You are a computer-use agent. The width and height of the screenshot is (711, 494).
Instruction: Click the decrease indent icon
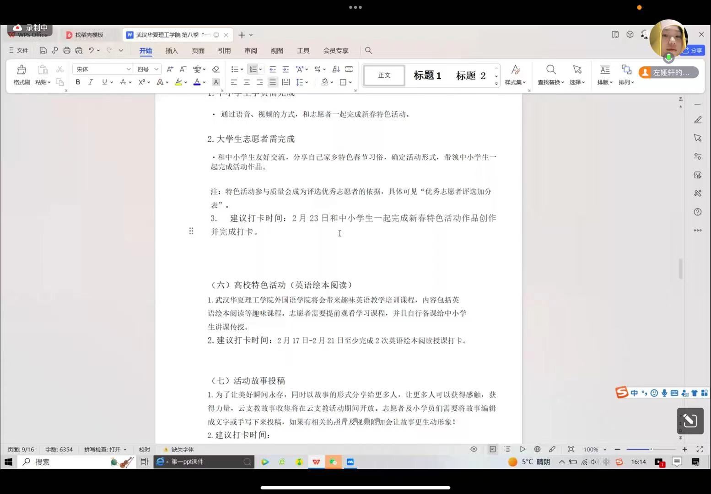pyautogui.click(x=272, y=69)
